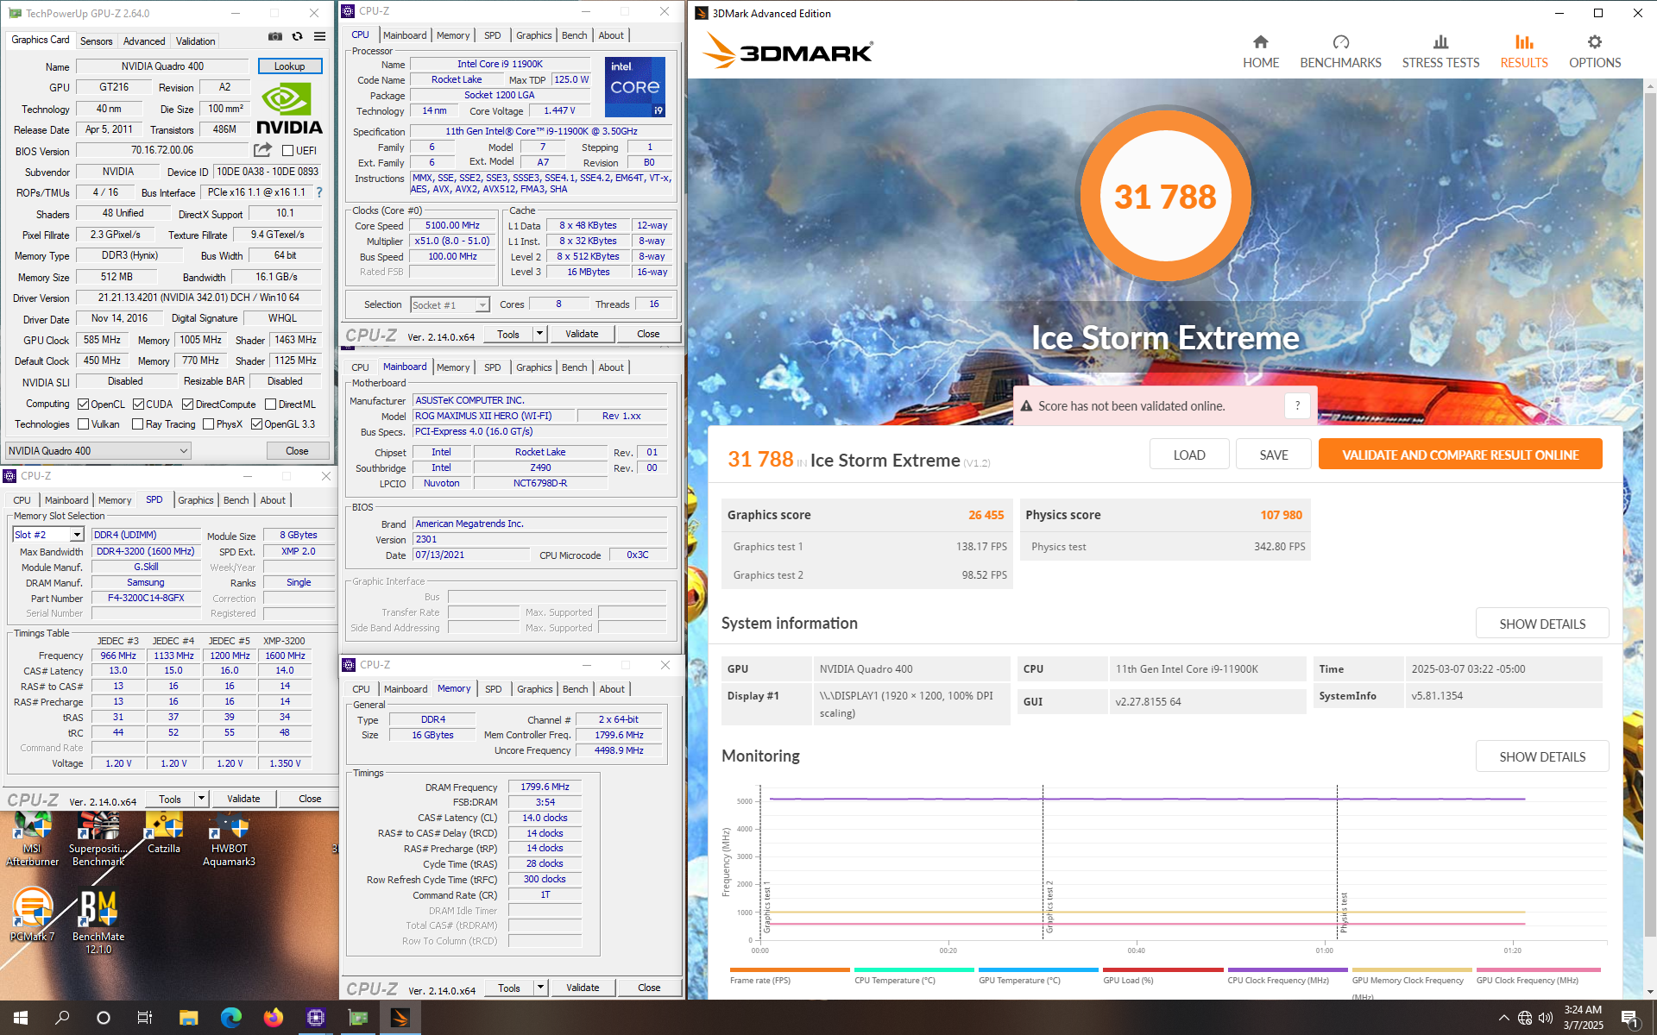Image resolution: width=1657 pixels, height=1035 pixels.
Task: Take a GPU-Z screenshot with camera icon
Action: pyautogui.click(x=274, y=36)
